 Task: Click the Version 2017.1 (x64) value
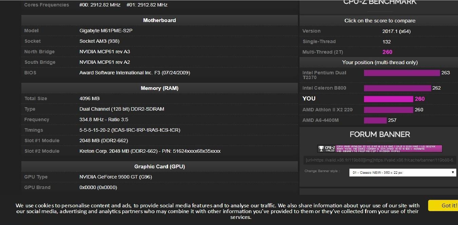(x=396, y=31)
